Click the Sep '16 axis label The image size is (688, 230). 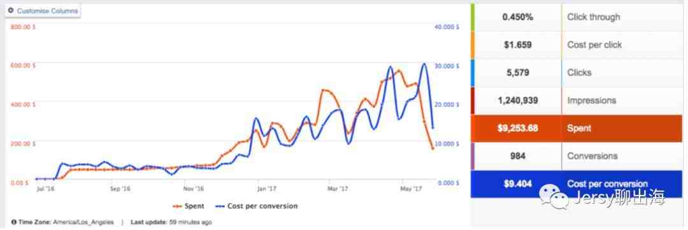coord(120,189)
